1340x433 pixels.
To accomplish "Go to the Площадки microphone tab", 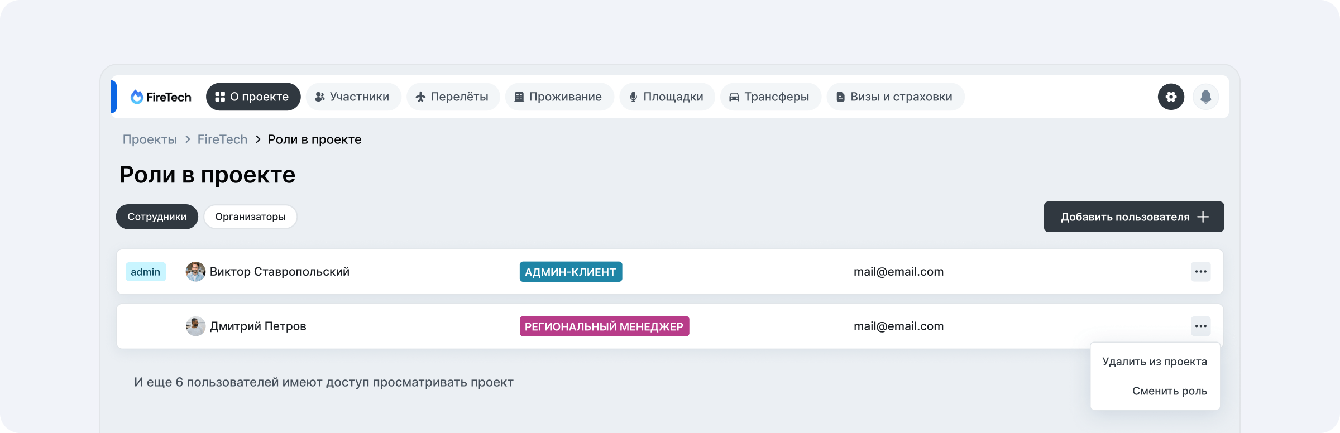I will tap(667, 97).
